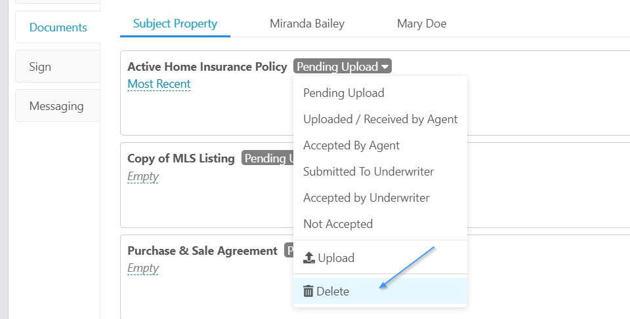Go to the Sign sidebar section
630x319 pixels.
click(x=58, y=66)
